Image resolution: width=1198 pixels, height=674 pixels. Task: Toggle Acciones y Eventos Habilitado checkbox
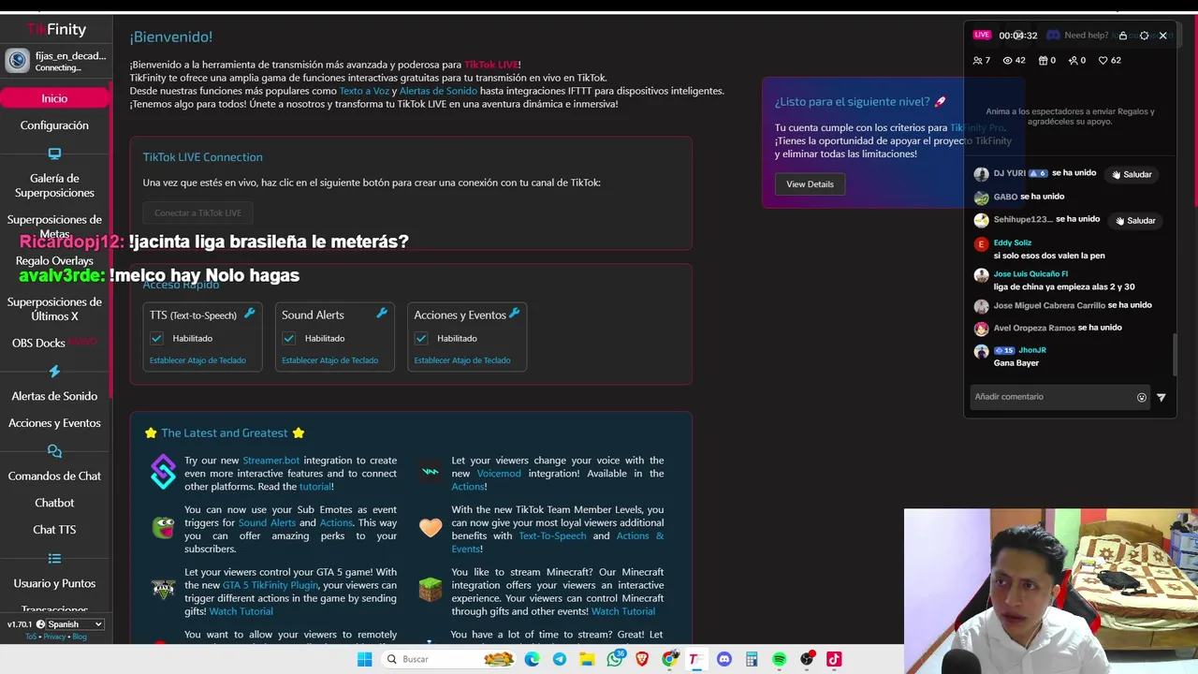[421, 338]
